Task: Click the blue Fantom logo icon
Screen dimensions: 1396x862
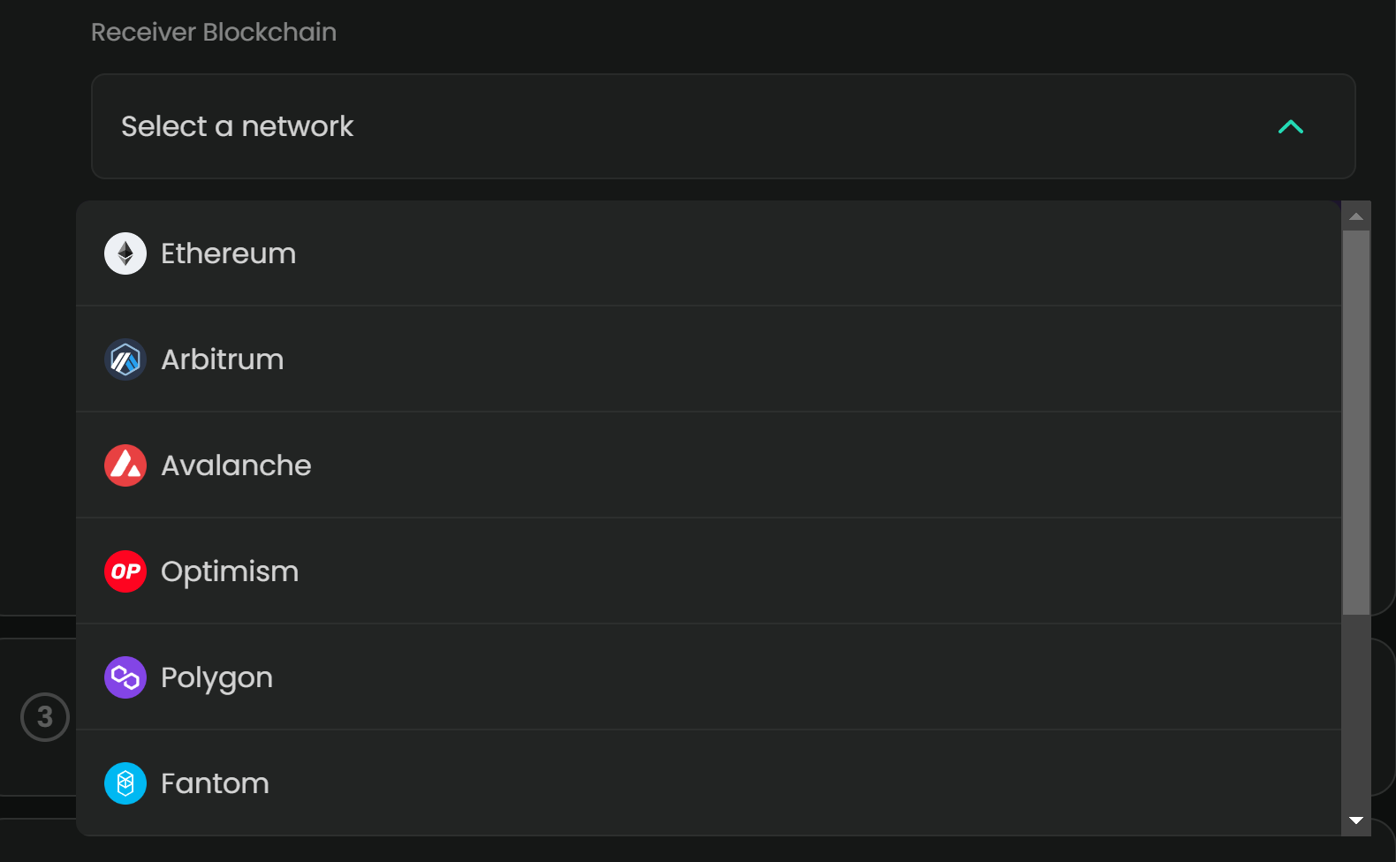Action: point(125,783)
